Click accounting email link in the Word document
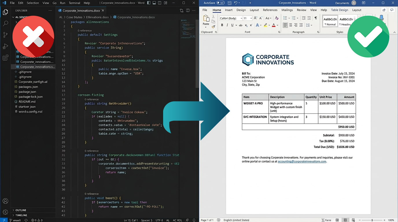The image size is (398, 222). tap(302, 162)
